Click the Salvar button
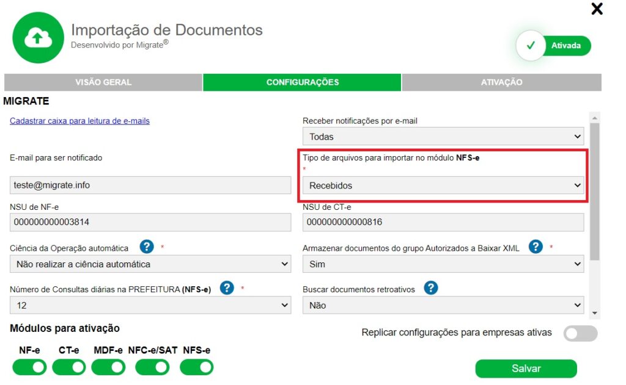Viewport: 626px width, 385px height. click(x=526, y=369)
